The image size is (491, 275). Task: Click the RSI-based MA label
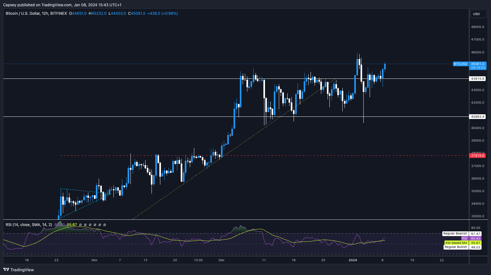[x=456, y=243]
